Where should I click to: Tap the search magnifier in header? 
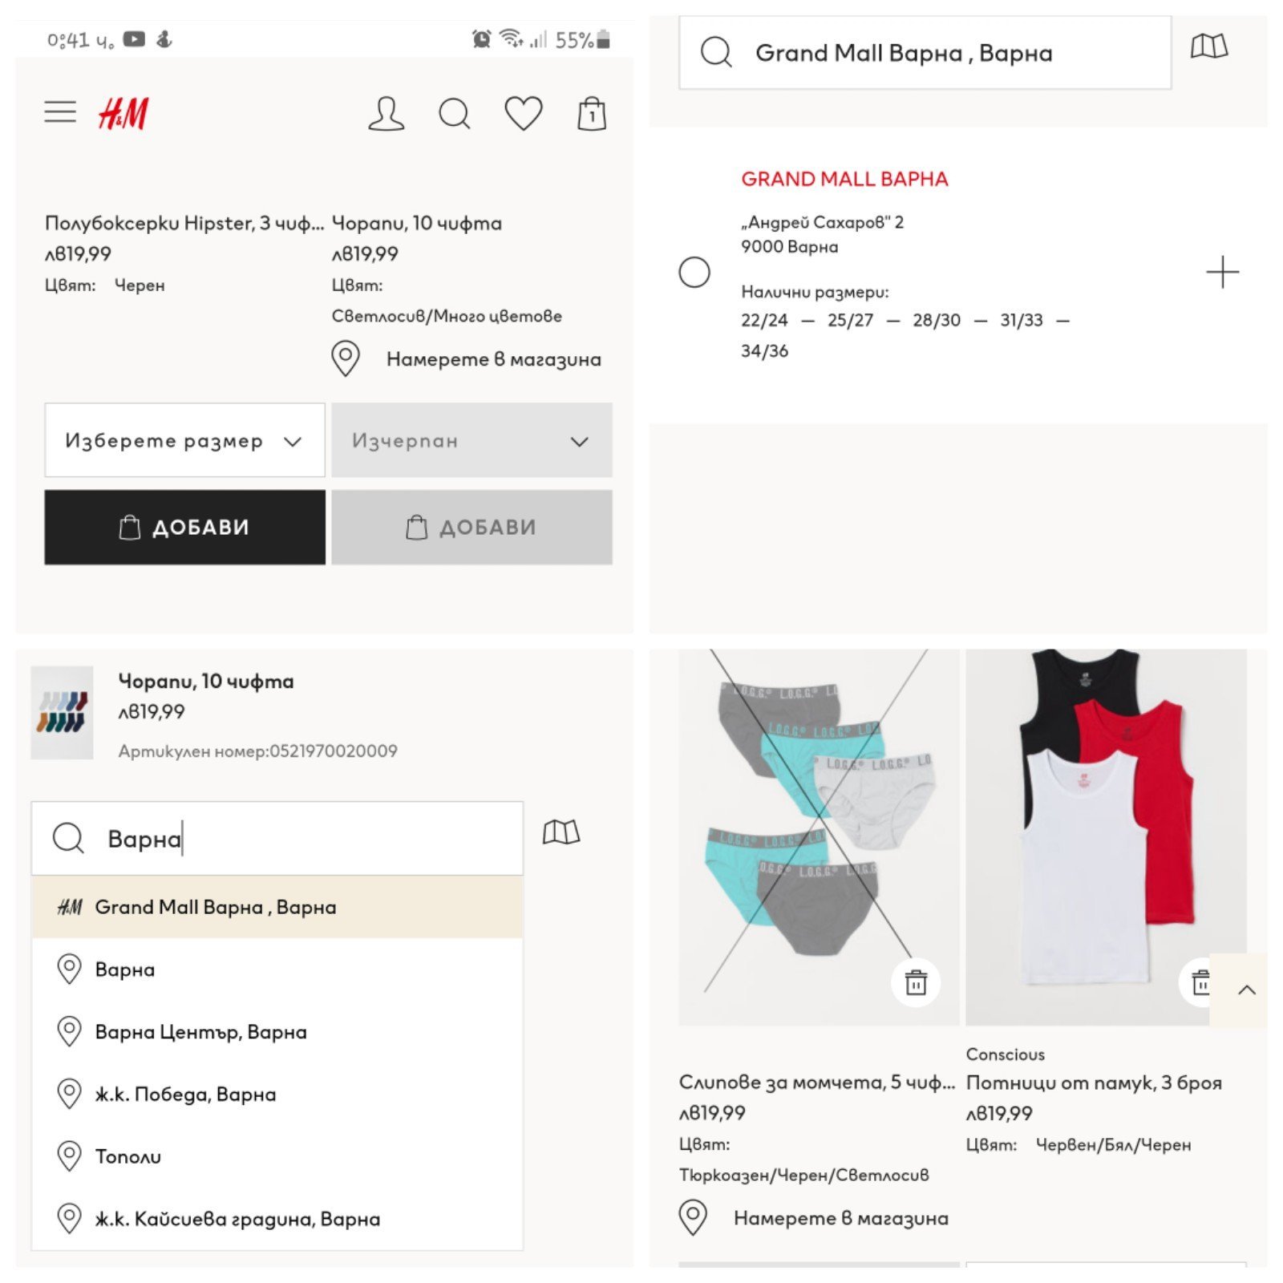pos(454,113)
